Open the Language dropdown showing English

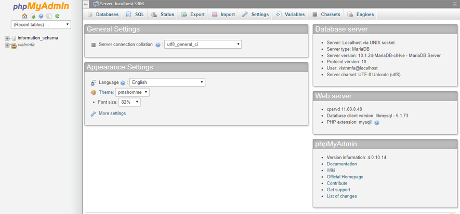point(167,82)
